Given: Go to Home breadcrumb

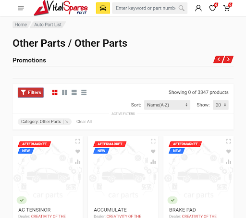Looking at the screenshot, I should point(21,25).
